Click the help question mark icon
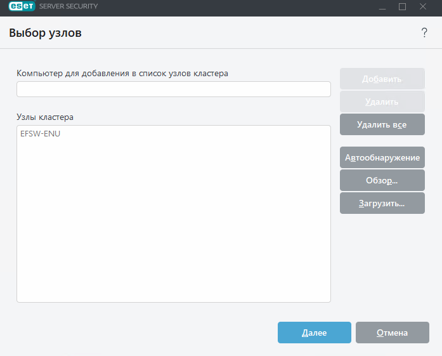442x356 pixels. [x=424, y=34]
